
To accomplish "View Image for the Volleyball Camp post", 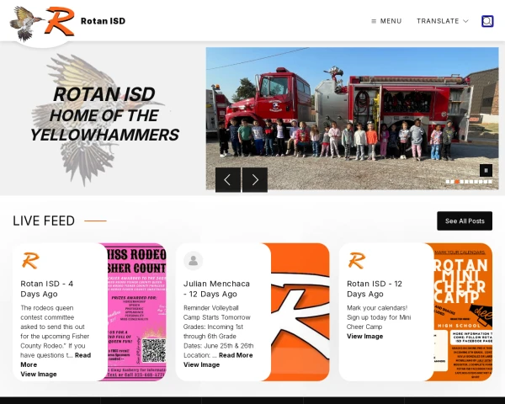I will pos(202,364).
